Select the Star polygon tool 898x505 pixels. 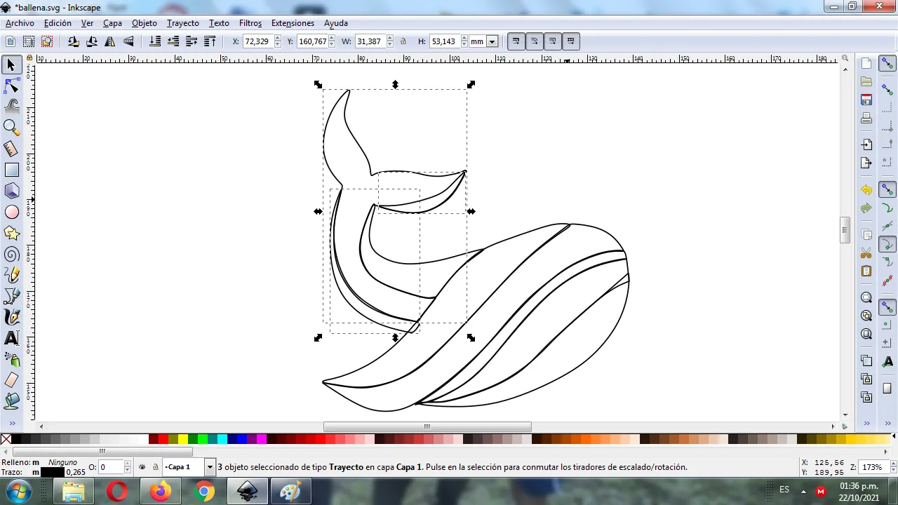11,233
